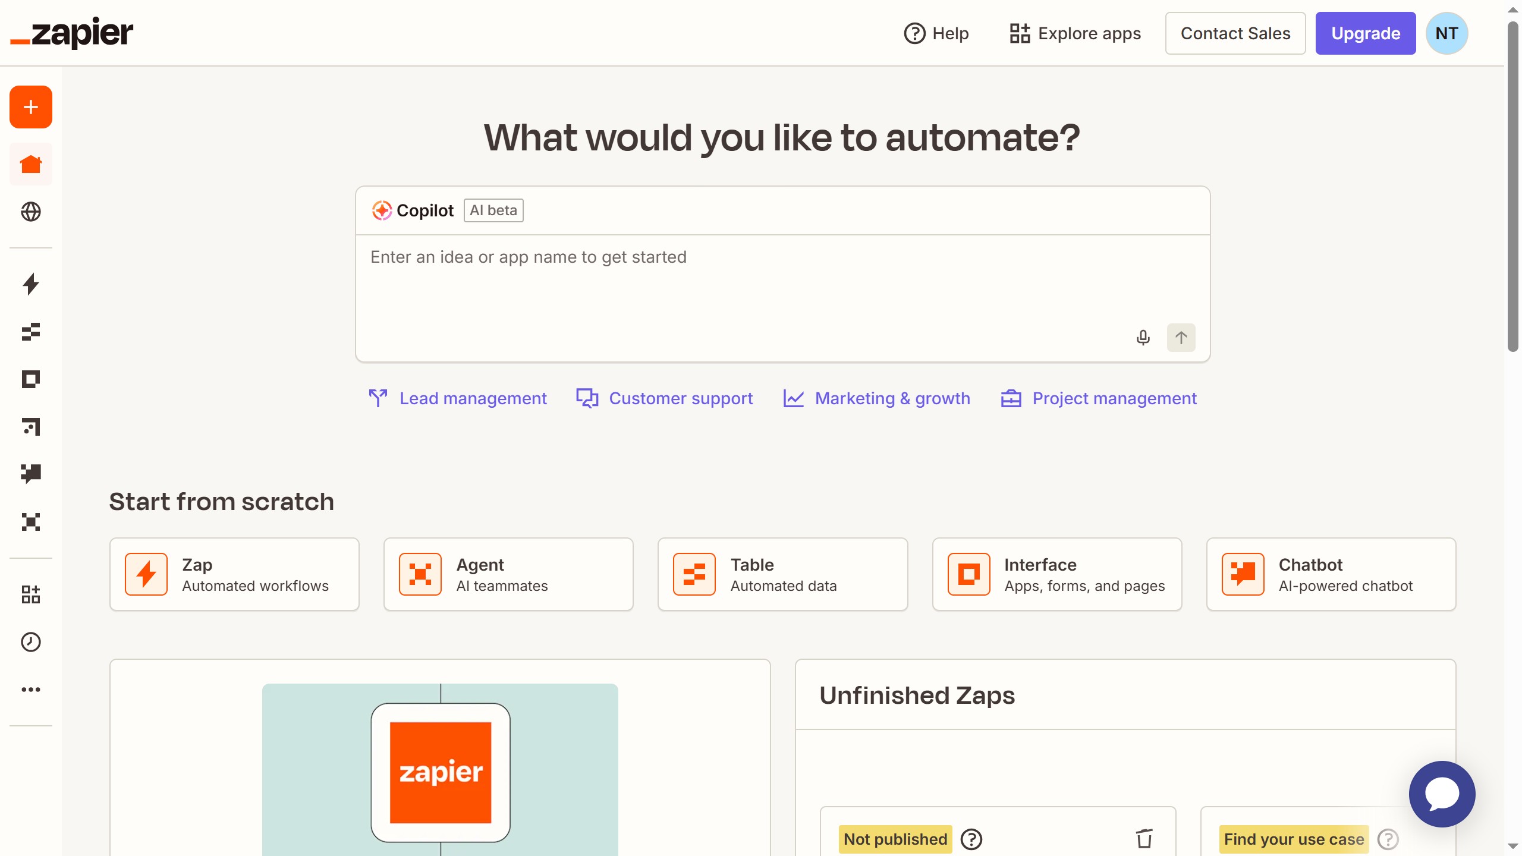Open Tables icon in sidebar
This screenshot has width=1522, height=856.
(31, 332)
